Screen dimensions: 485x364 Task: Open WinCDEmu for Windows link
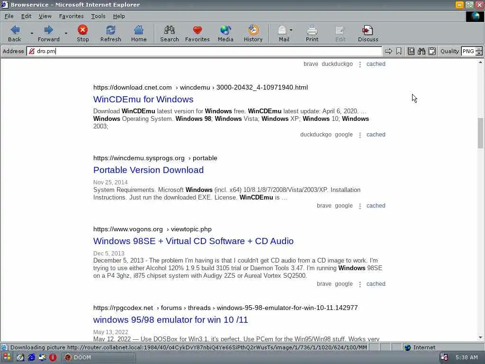tap(143, 100)
